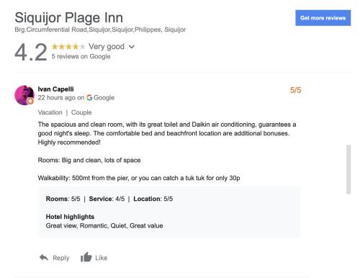Click the Get more reviews button
This screenshot has height=278, width=360.
(323, 18)
